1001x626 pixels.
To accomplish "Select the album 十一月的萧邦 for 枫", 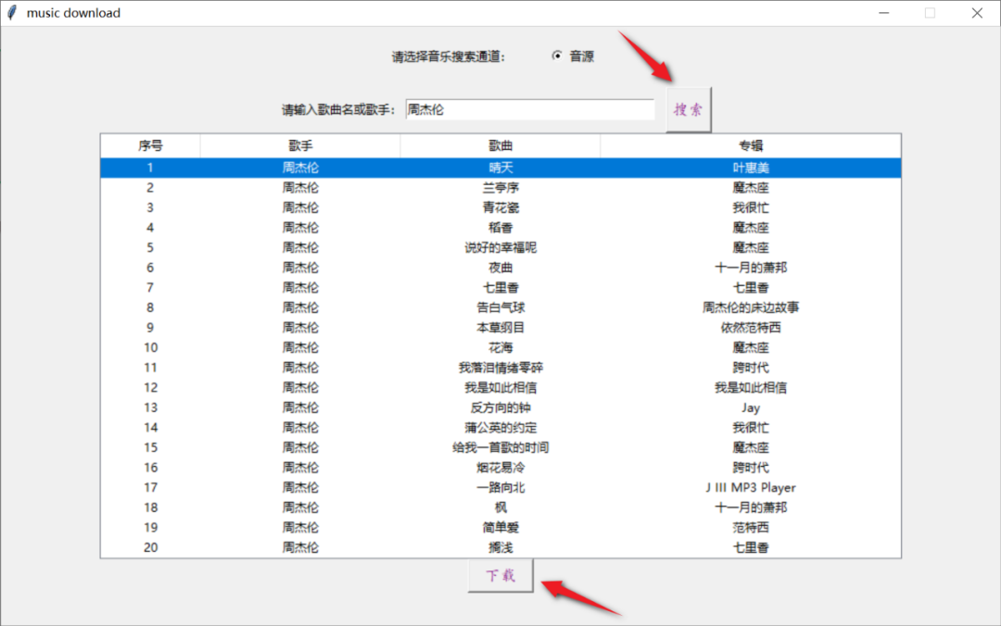I will pyautogui.click(x=750, y=507).
